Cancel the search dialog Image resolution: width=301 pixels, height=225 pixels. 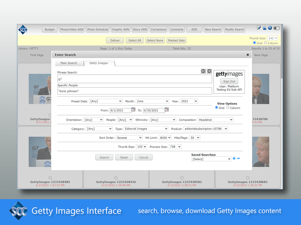click(144, 157)
